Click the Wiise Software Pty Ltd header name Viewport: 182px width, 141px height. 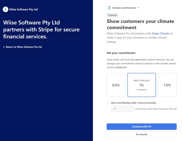click(x=24, y=9)
